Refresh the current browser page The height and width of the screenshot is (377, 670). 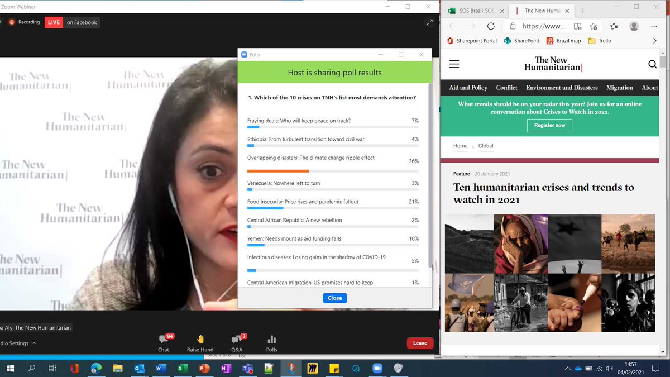click(491, 26)
